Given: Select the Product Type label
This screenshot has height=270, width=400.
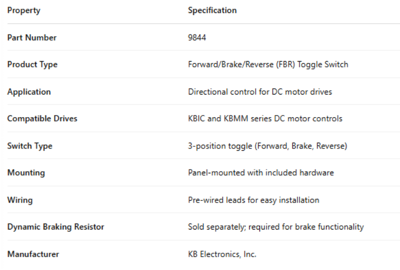Looking at the screenshot, I should (x=32, y=65).
